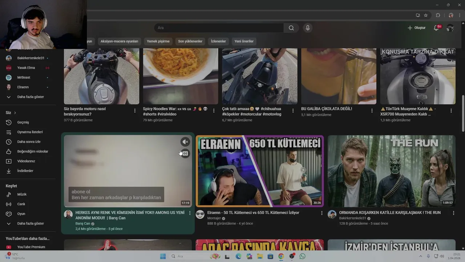
Task: Open File Explorer from taskbar
Action: click(x=260, y=256)
